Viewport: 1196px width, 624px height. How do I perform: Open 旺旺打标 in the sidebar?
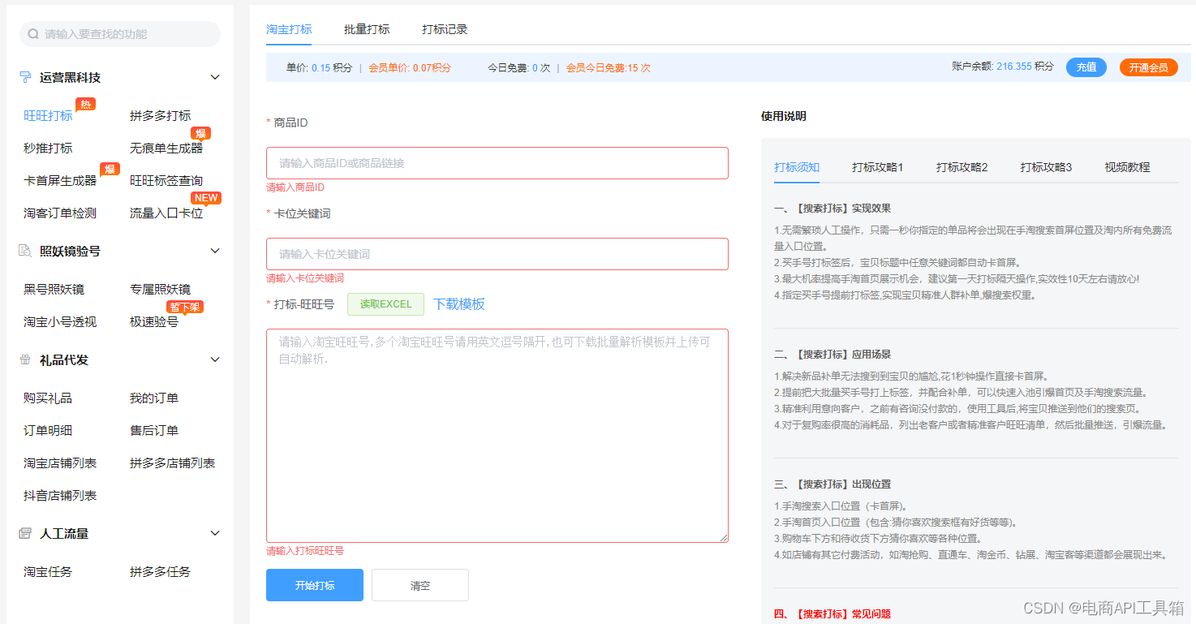coord(48,115)
